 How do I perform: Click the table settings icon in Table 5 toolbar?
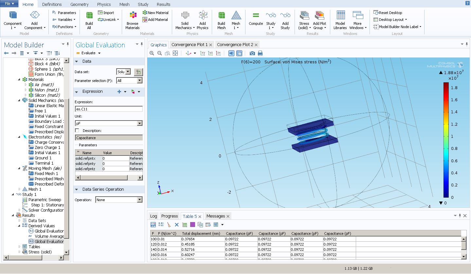[x=153, y=225]
